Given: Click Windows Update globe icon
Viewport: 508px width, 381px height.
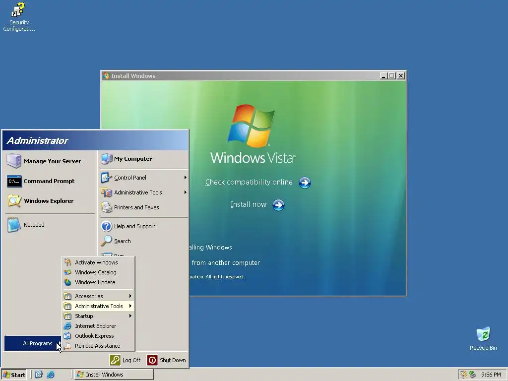Looking at the screenshot, I should [67, 282].
